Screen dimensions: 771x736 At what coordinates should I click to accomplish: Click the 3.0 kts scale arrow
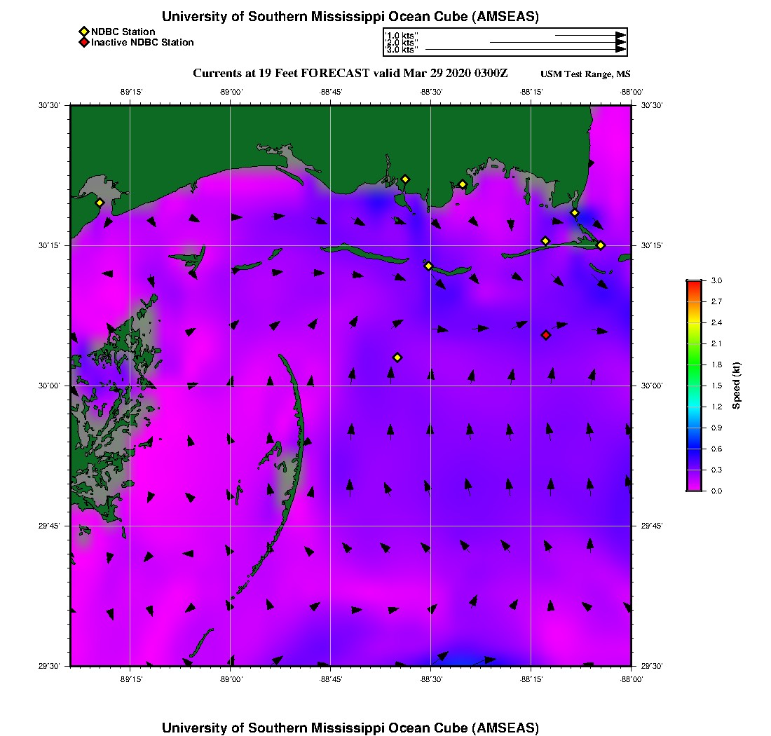coord(525,50)
